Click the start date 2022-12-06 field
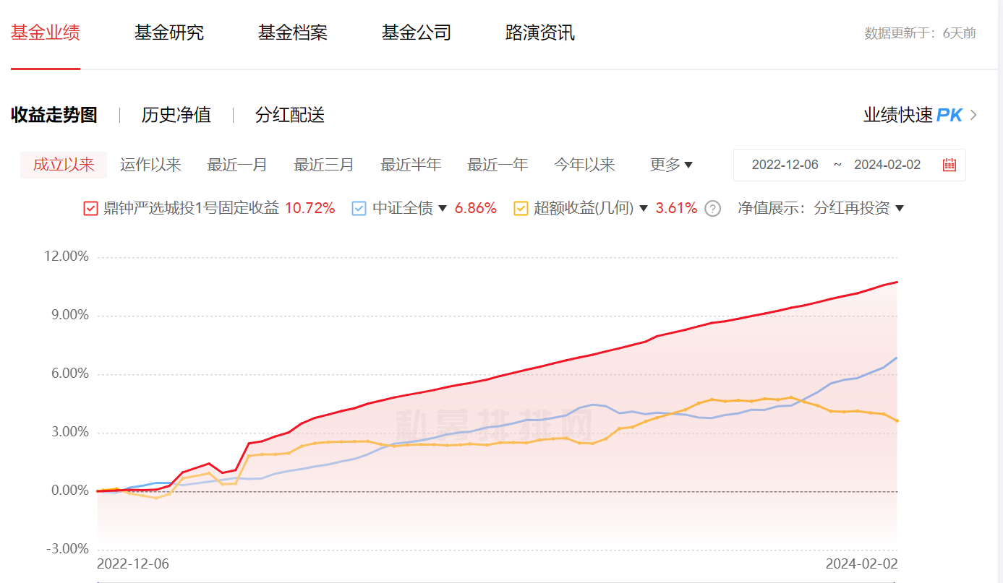This screenshot has height=583, width=1003. pyautogui.click(x=785, y=165)
